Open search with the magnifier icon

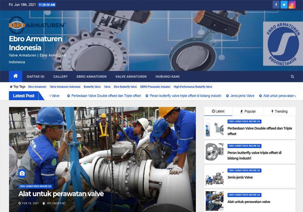(292, 77)
